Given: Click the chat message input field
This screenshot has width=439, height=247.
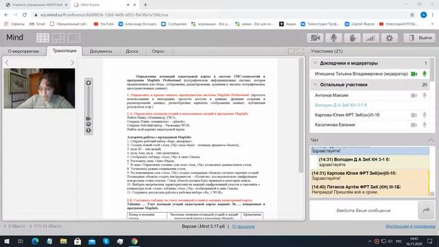Looking at the screenshot, I should [x=364, y=211].
